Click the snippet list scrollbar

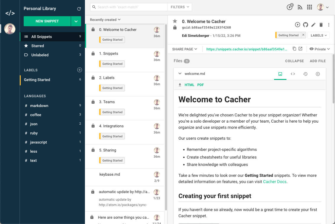click(166, 117)
